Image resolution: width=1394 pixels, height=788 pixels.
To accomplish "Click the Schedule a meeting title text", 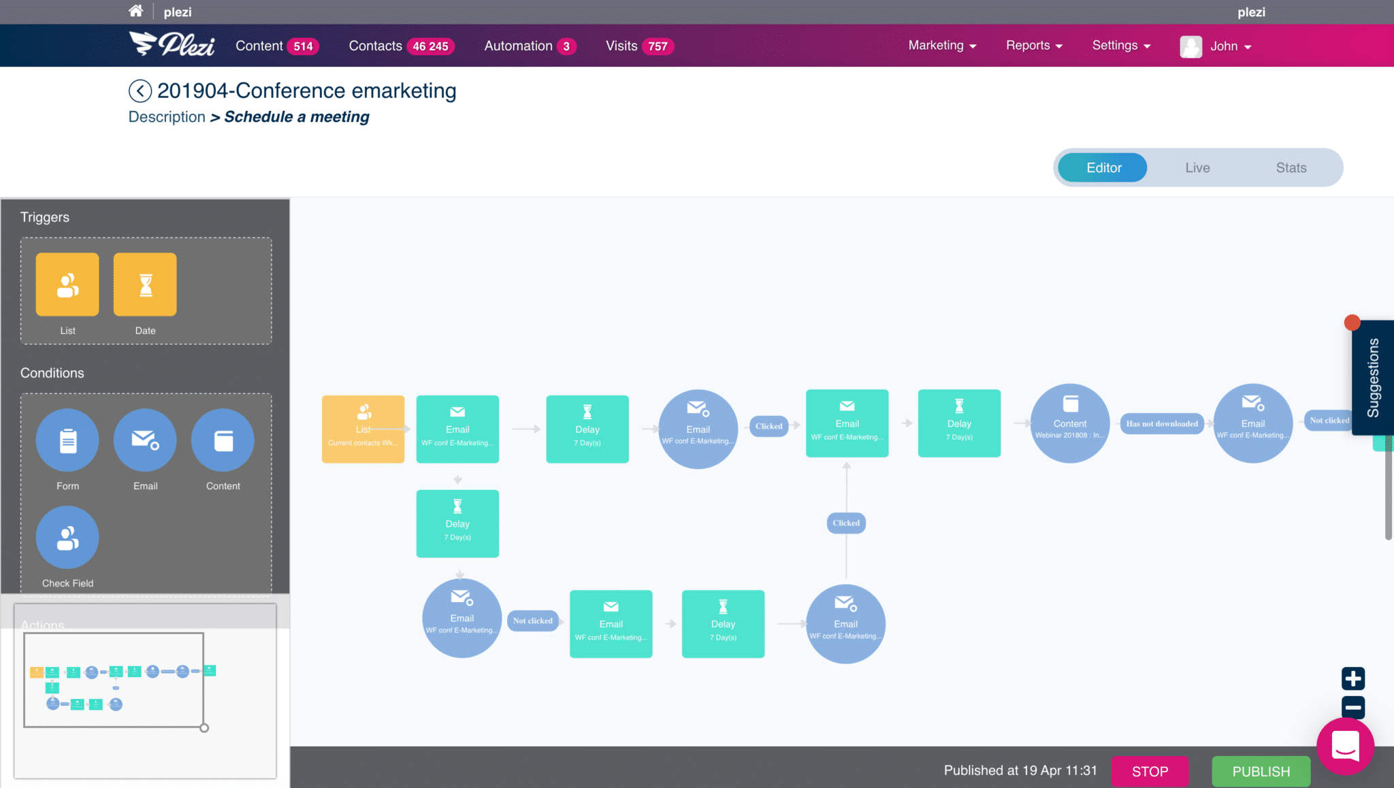I will click(x=297, y=117).
